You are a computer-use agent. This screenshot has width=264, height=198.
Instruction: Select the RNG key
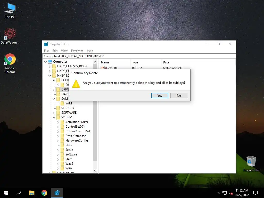pos(69,145)
